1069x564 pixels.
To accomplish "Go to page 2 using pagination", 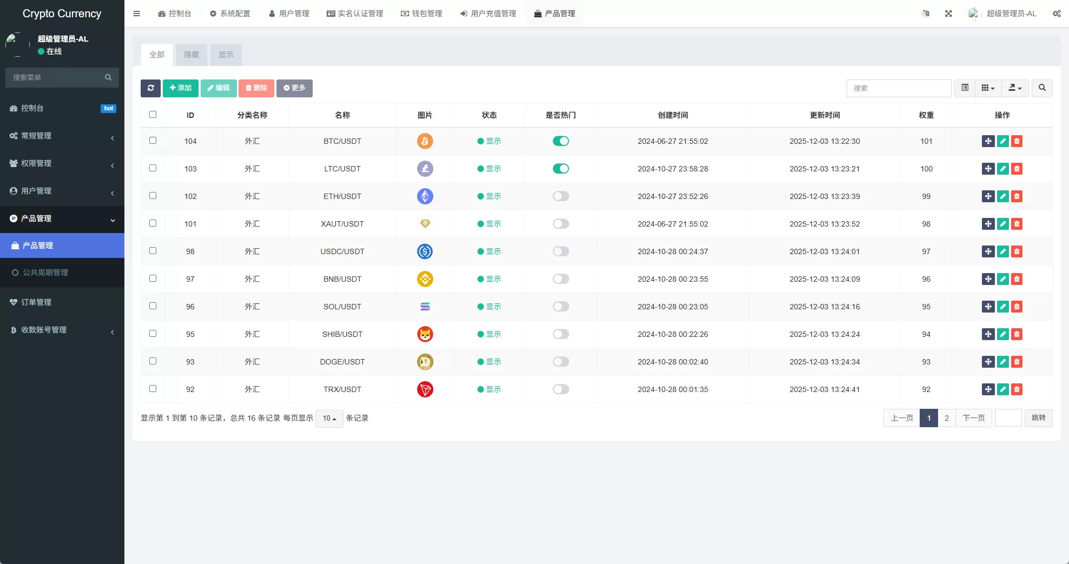I will click(x=946, y=418).
